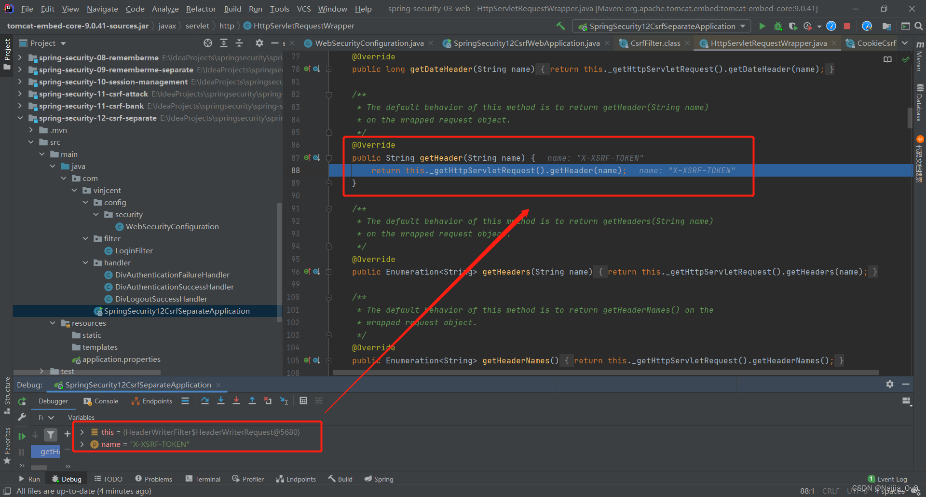Open the Event Log button in the status bar
Viewport: 926px width, 497px height.
(887, 479)
